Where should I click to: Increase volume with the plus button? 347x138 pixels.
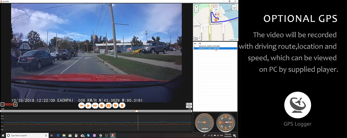16,104
